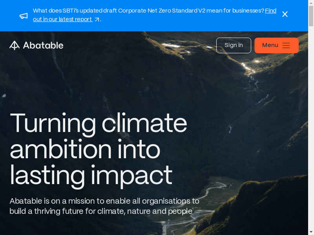Click the Abatable mission statement paragraph

pos(104,206)
